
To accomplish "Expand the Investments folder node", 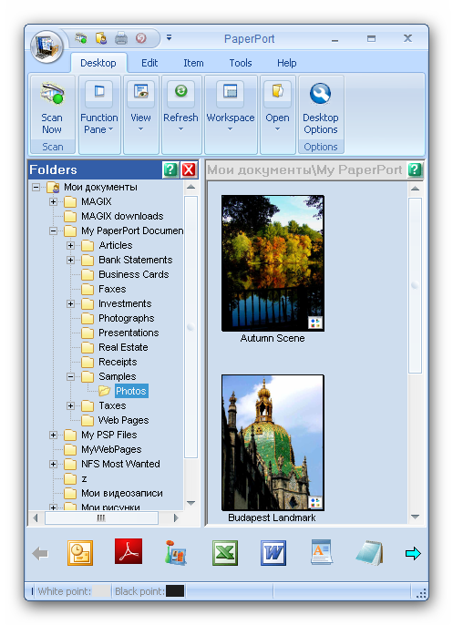I will point(70,303).
